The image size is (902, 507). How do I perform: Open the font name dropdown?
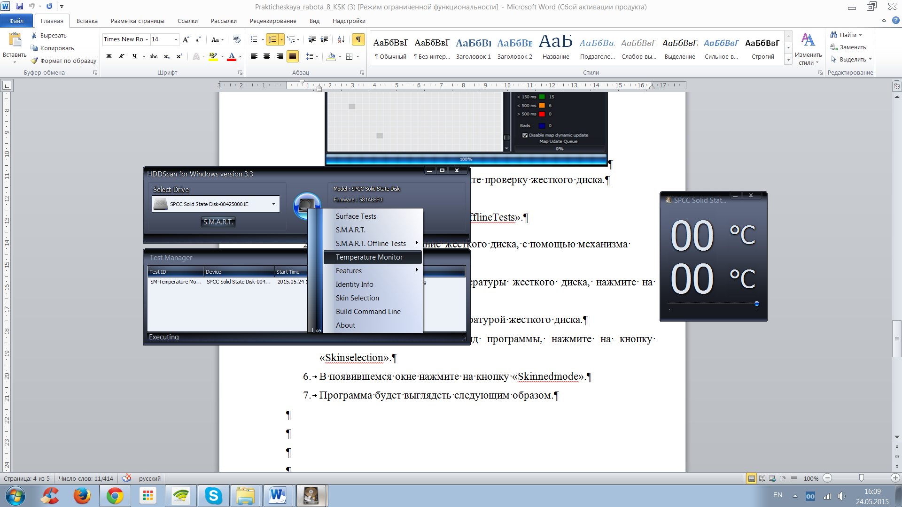click(x=147, y=39)
